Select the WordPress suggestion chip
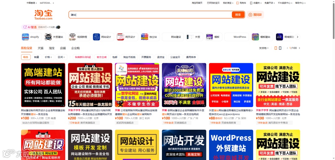The image size is (335, 160). [236, 37]
